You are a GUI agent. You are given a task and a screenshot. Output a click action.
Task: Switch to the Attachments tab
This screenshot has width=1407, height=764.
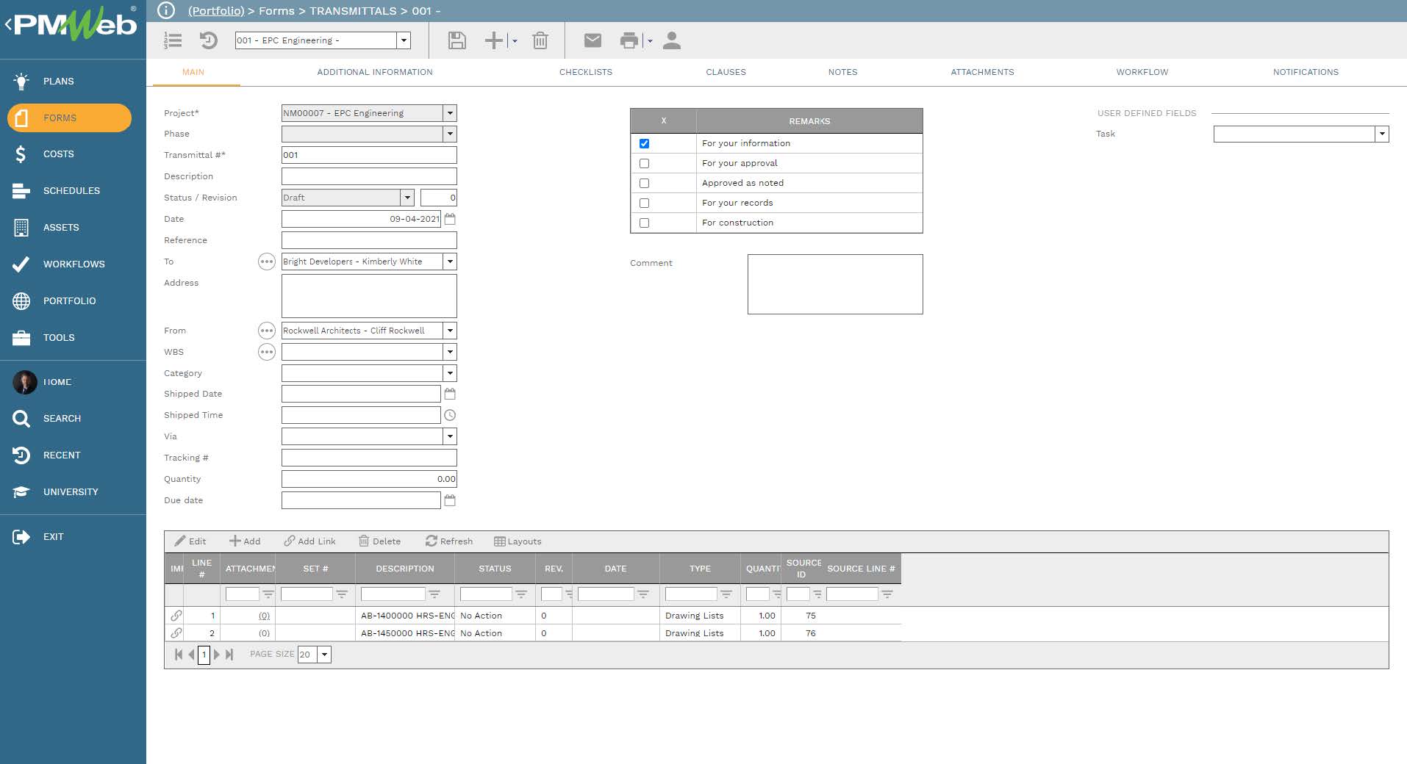coord(982,72)
